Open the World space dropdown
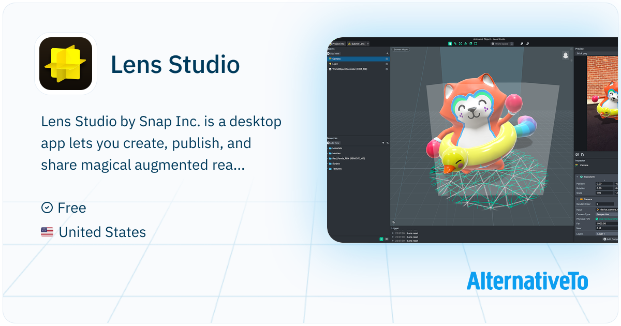The image size is (621, 326). [x=501, y=44]
